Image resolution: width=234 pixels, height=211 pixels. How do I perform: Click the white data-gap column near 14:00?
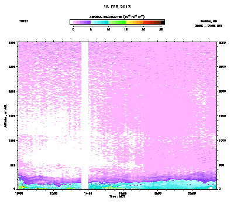[85, 115]
